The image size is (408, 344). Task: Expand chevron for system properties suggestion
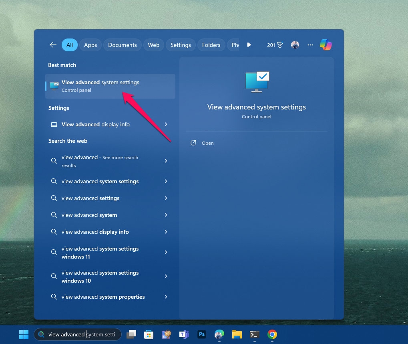pyautogui.click(x=166, y=297)
